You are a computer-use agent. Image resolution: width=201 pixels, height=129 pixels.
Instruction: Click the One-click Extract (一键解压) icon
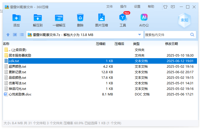point(59,18)
